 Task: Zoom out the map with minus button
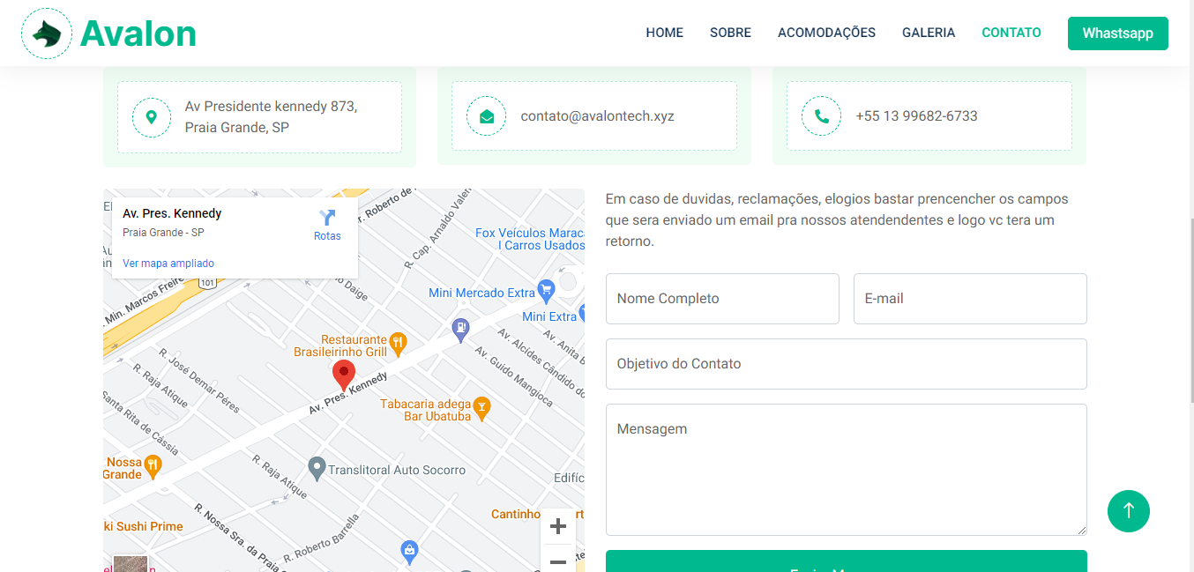tap(557, 561)
